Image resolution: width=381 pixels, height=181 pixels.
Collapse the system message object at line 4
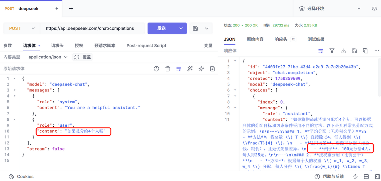coord(14,96)
